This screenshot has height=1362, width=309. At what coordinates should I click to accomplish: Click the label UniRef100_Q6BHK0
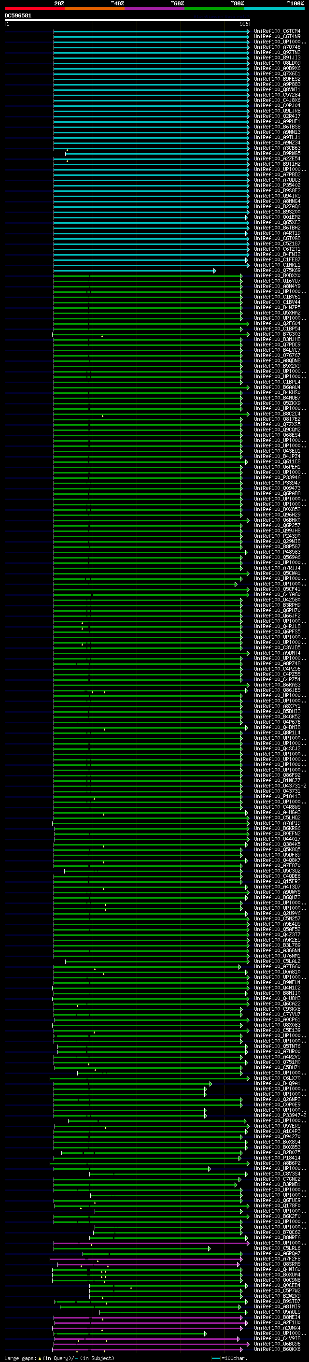277,520
